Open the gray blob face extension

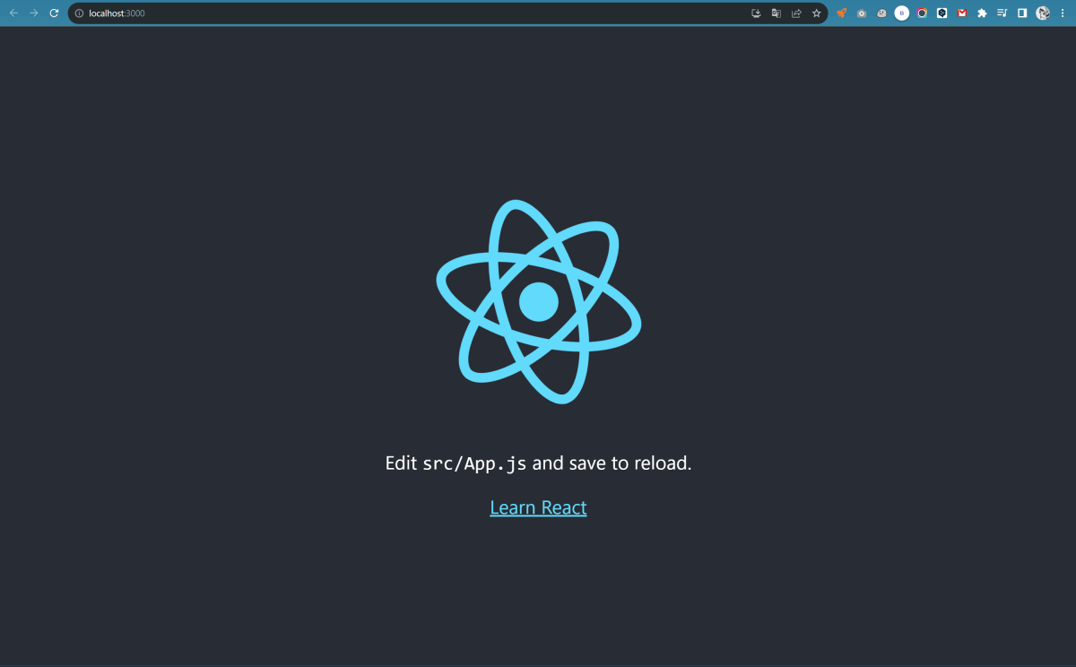881,13
